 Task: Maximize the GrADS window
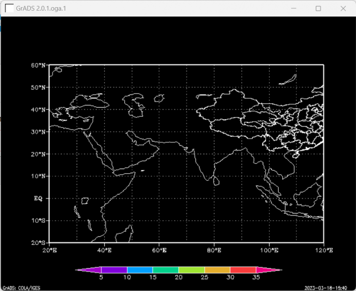tap(318, 8)
